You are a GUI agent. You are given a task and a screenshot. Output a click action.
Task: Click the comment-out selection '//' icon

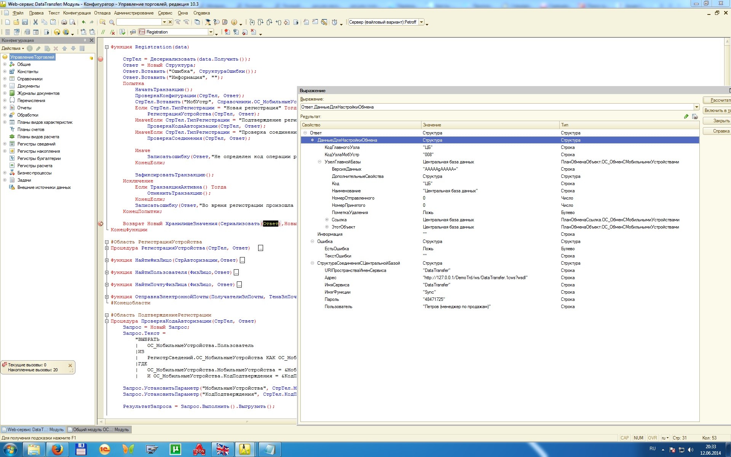(103, 32)
